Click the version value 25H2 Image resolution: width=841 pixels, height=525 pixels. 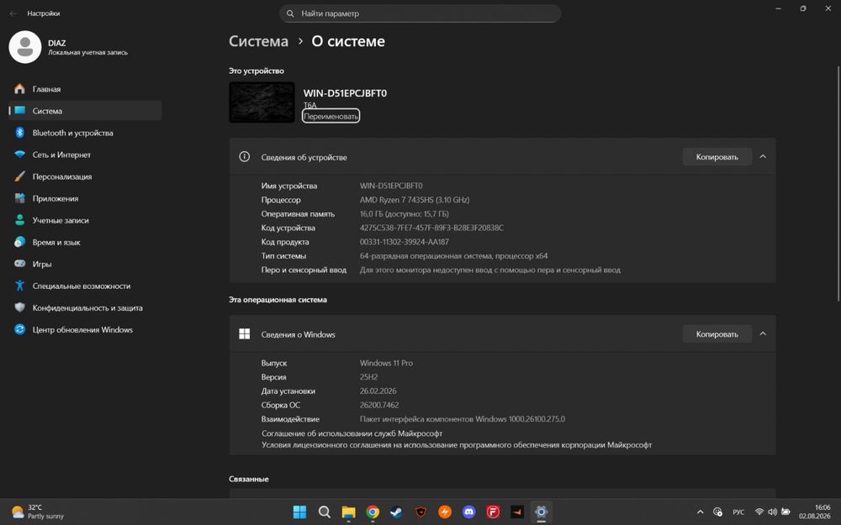pyautogui.click(x=368, y=377)
